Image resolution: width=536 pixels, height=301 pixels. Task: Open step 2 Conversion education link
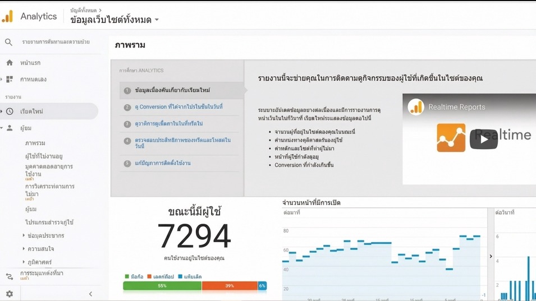pyautogui.click(x=179, y=107)
